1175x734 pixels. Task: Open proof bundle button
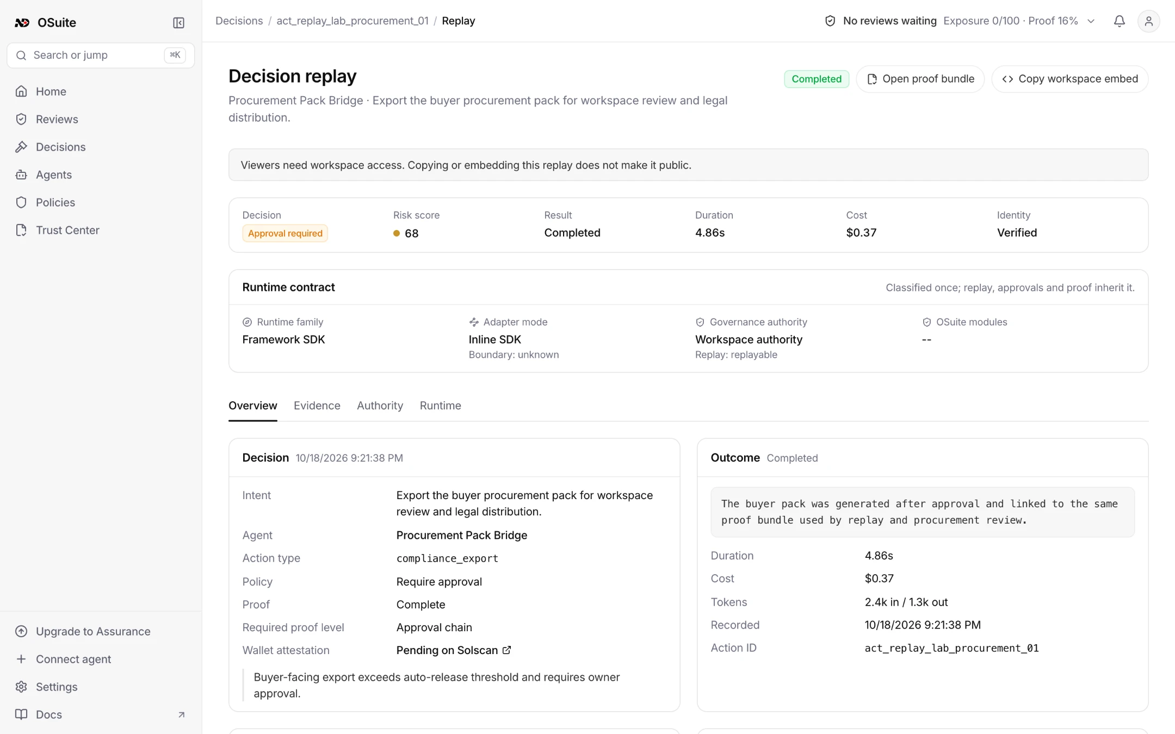coord(920,79)
